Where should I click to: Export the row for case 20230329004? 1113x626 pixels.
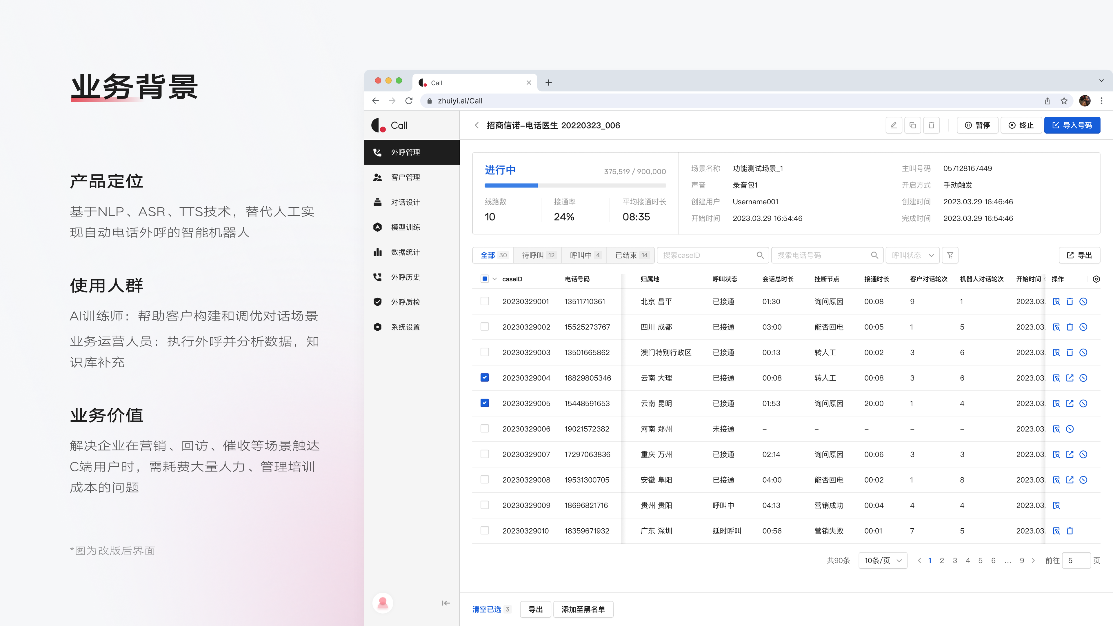(x=1070, y=378)
